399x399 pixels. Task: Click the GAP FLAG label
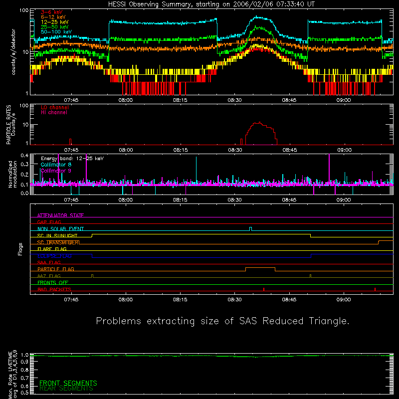(x=49, y=222)
